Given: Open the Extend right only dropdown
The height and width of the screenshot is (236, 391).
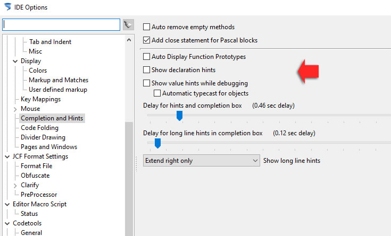Looking at the screenshot, I should [201, 161].
